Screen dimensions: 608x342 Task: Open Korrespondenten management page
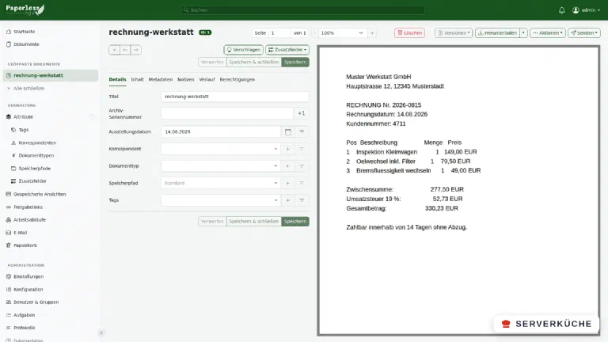(37, 142)
